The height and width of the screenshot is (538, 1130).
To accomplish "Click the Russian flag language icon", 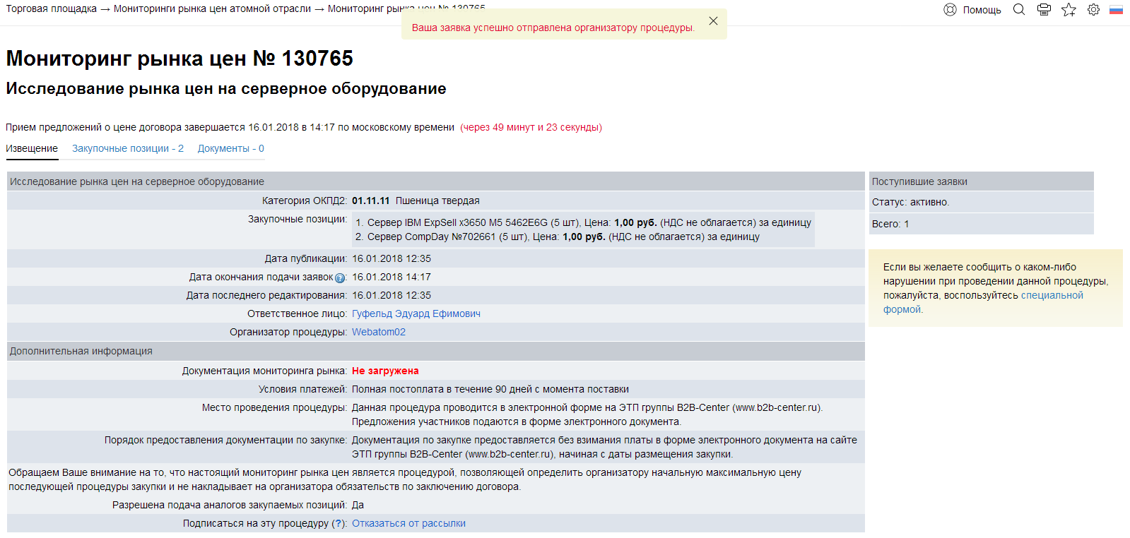I will point(1116,10).
